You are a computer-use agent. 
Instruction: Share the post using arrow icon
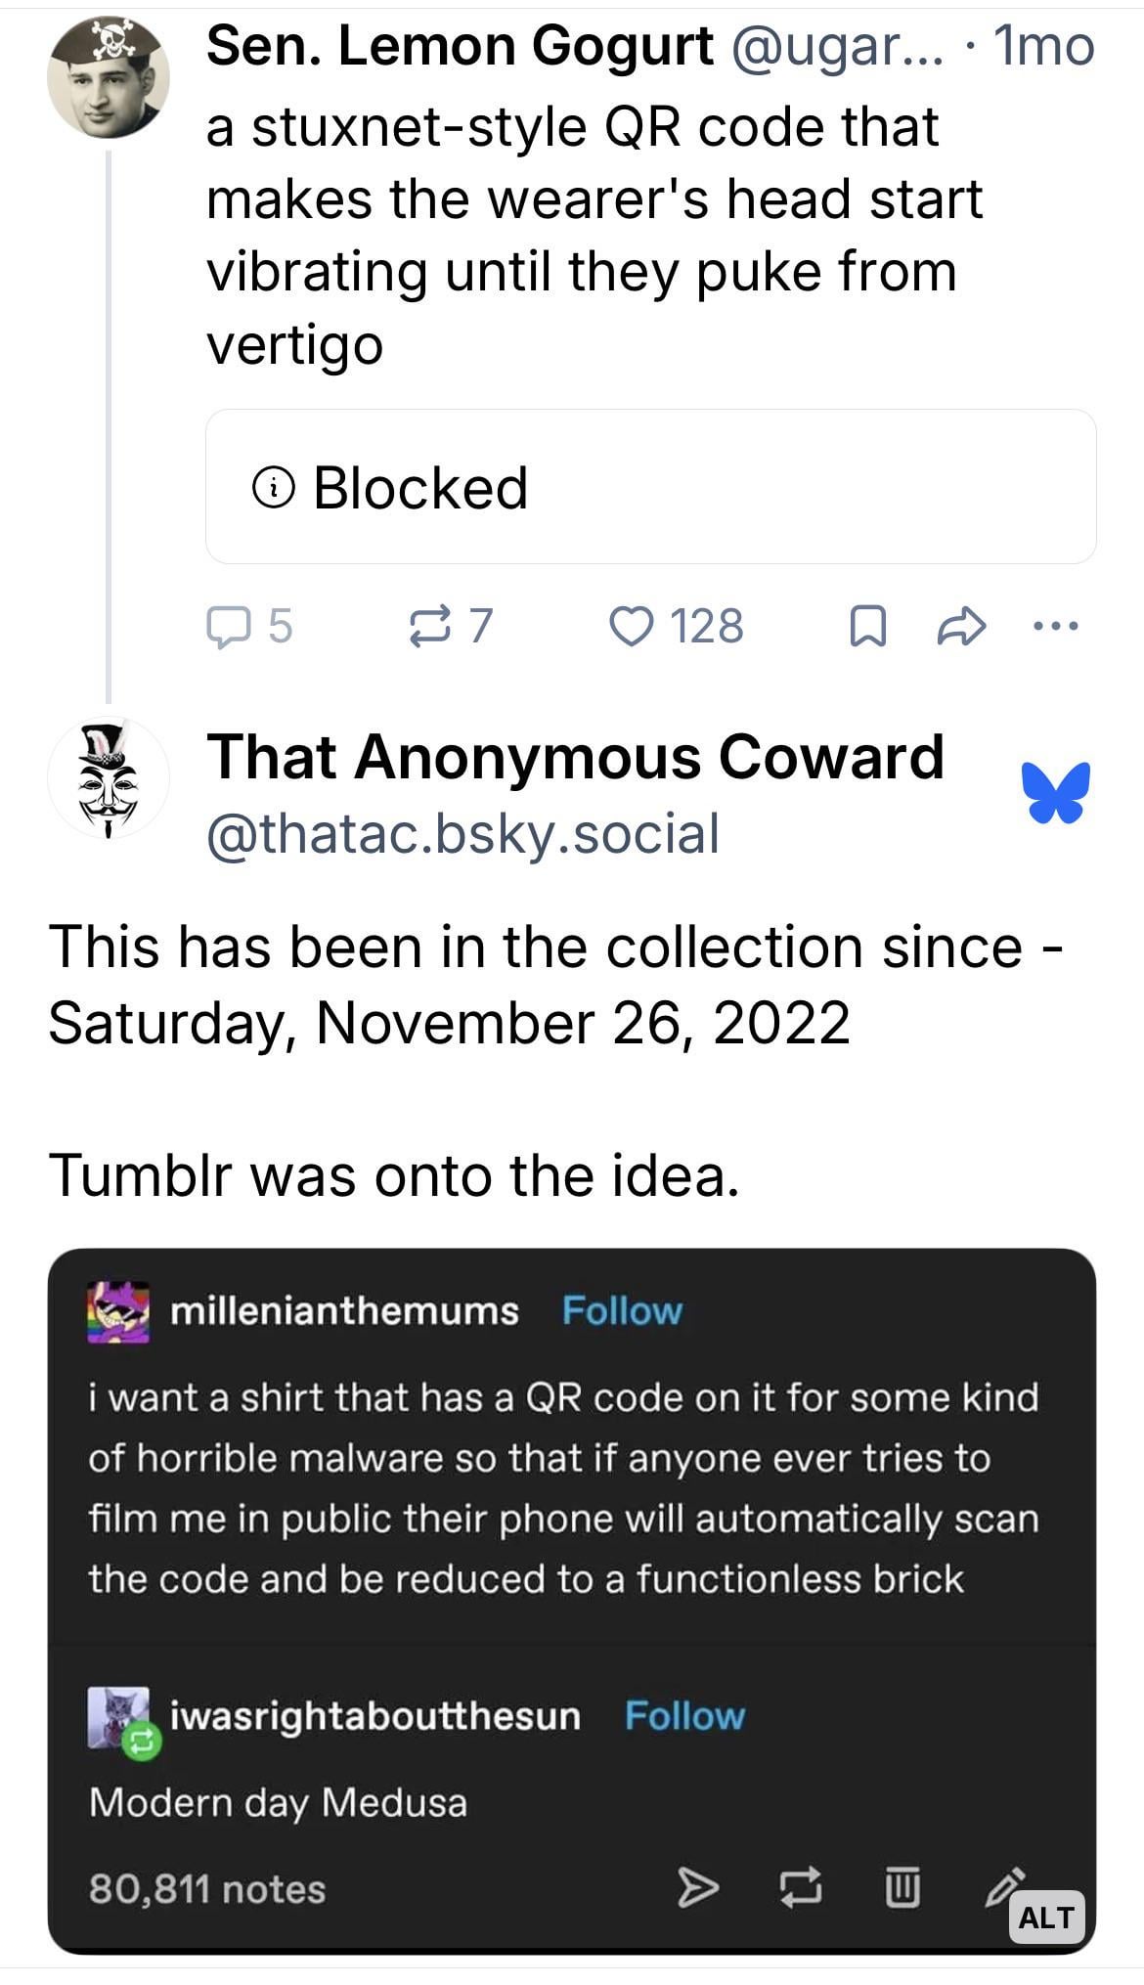960,627
